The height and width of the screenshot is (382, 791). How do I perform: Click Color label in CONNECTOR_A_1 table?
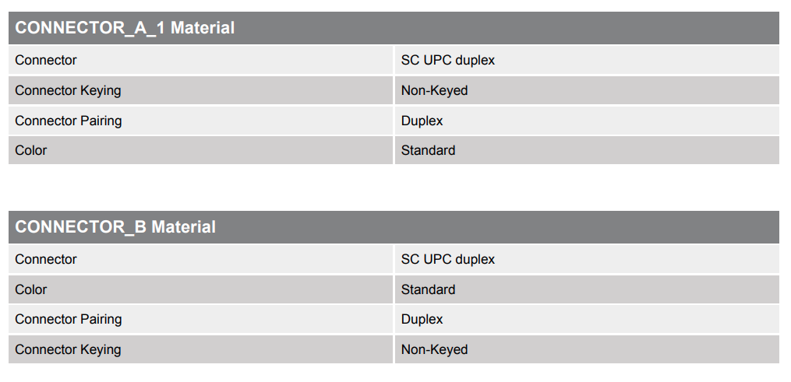pos(30,150)
